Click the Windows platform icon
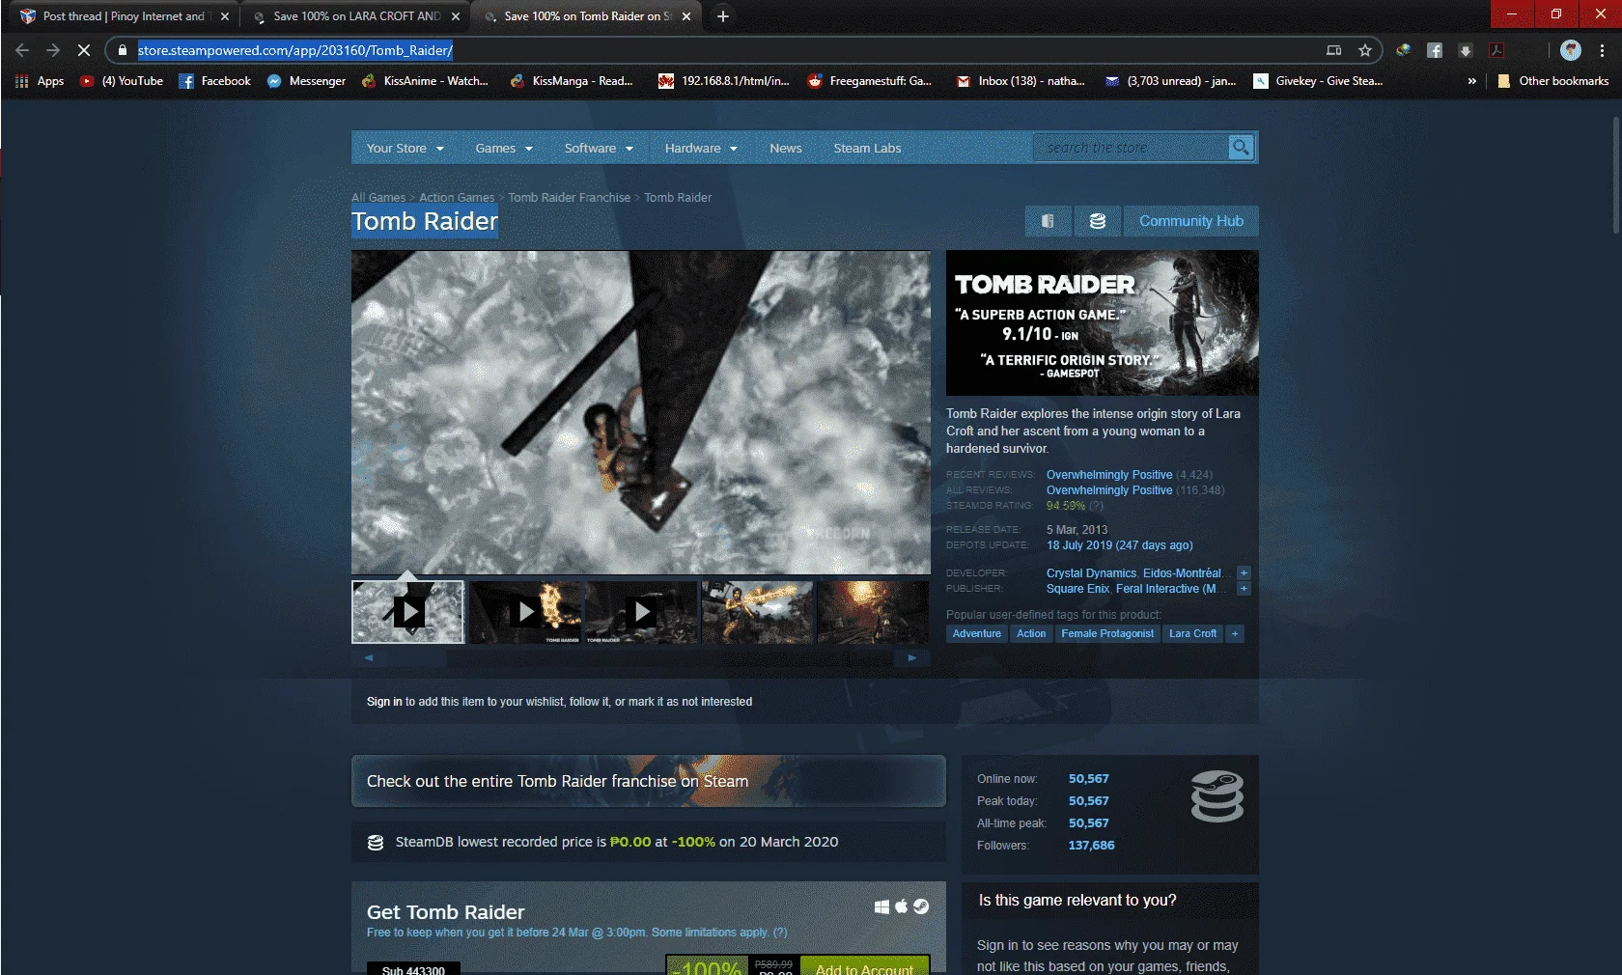1622x975 pixels. 881,906
